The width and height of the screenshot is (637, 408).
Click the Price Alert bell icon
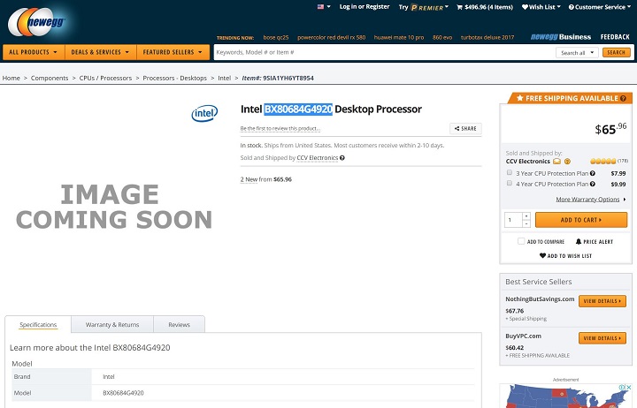click(579, 242)
